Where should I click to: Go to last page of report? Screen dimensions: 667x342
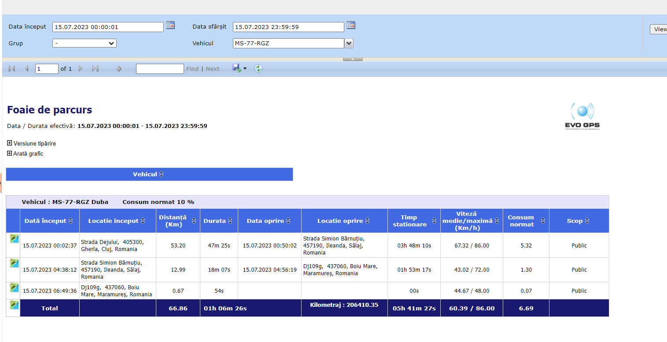[95, 69]
